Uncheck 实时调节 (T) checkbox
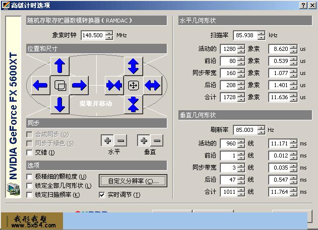 pos(102,195)
